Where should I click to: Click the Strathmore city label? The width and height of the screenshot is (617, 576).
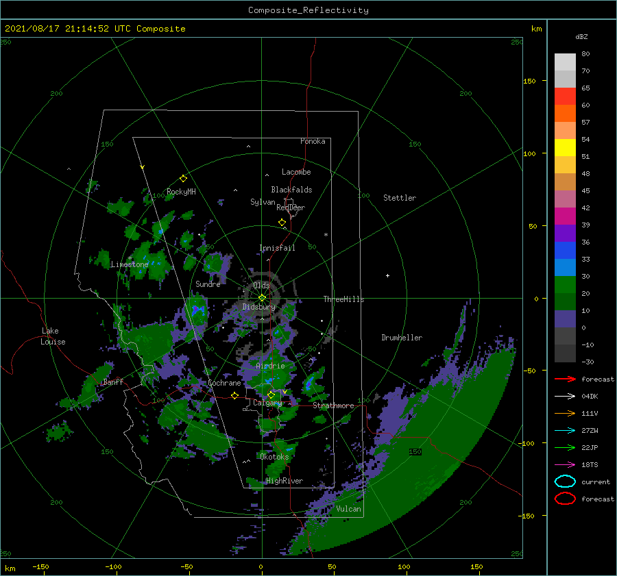point(333,405)
